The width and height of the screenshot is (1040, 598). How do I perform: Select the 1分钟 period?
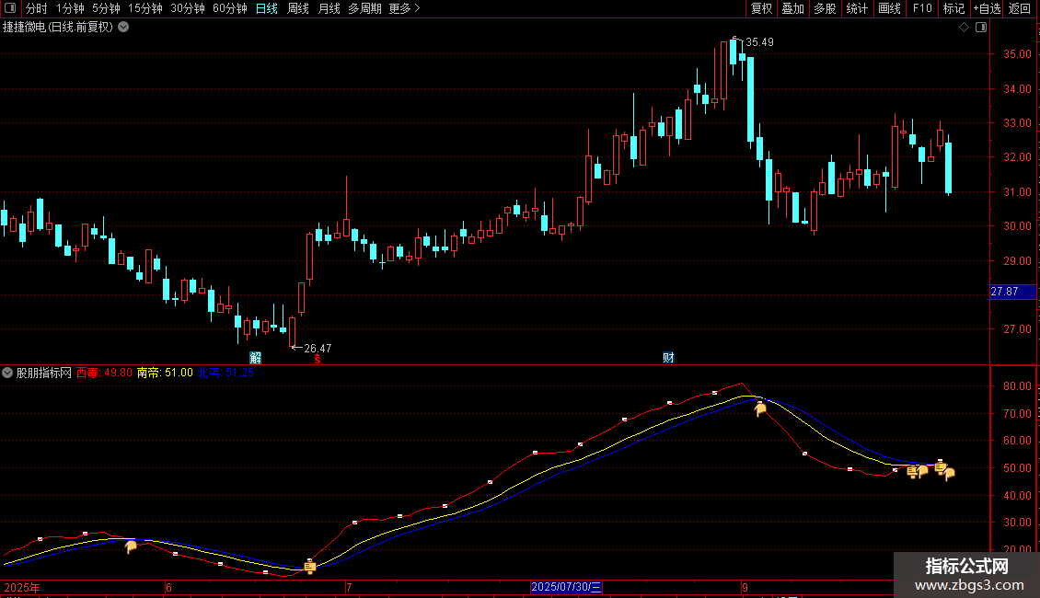[x=70, y=8]
